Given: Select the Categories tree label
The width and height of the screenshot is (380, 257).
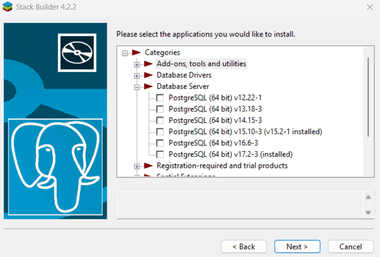Looking at the screenshot, I should (163, 52).
